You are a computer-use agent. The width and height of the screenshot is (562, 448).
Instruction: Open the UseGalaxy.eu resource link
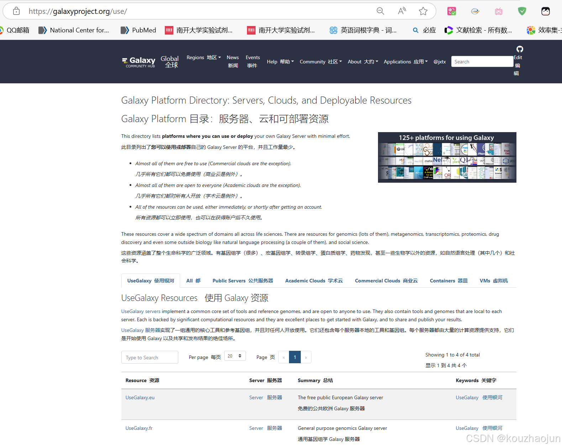(x=140, y=397)
